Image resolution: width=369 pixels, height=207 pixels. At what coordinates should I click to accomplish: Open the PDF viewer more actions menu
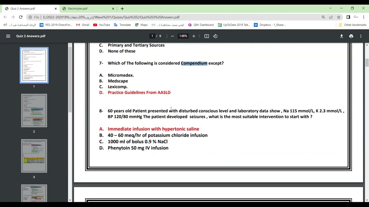[361, 36]
